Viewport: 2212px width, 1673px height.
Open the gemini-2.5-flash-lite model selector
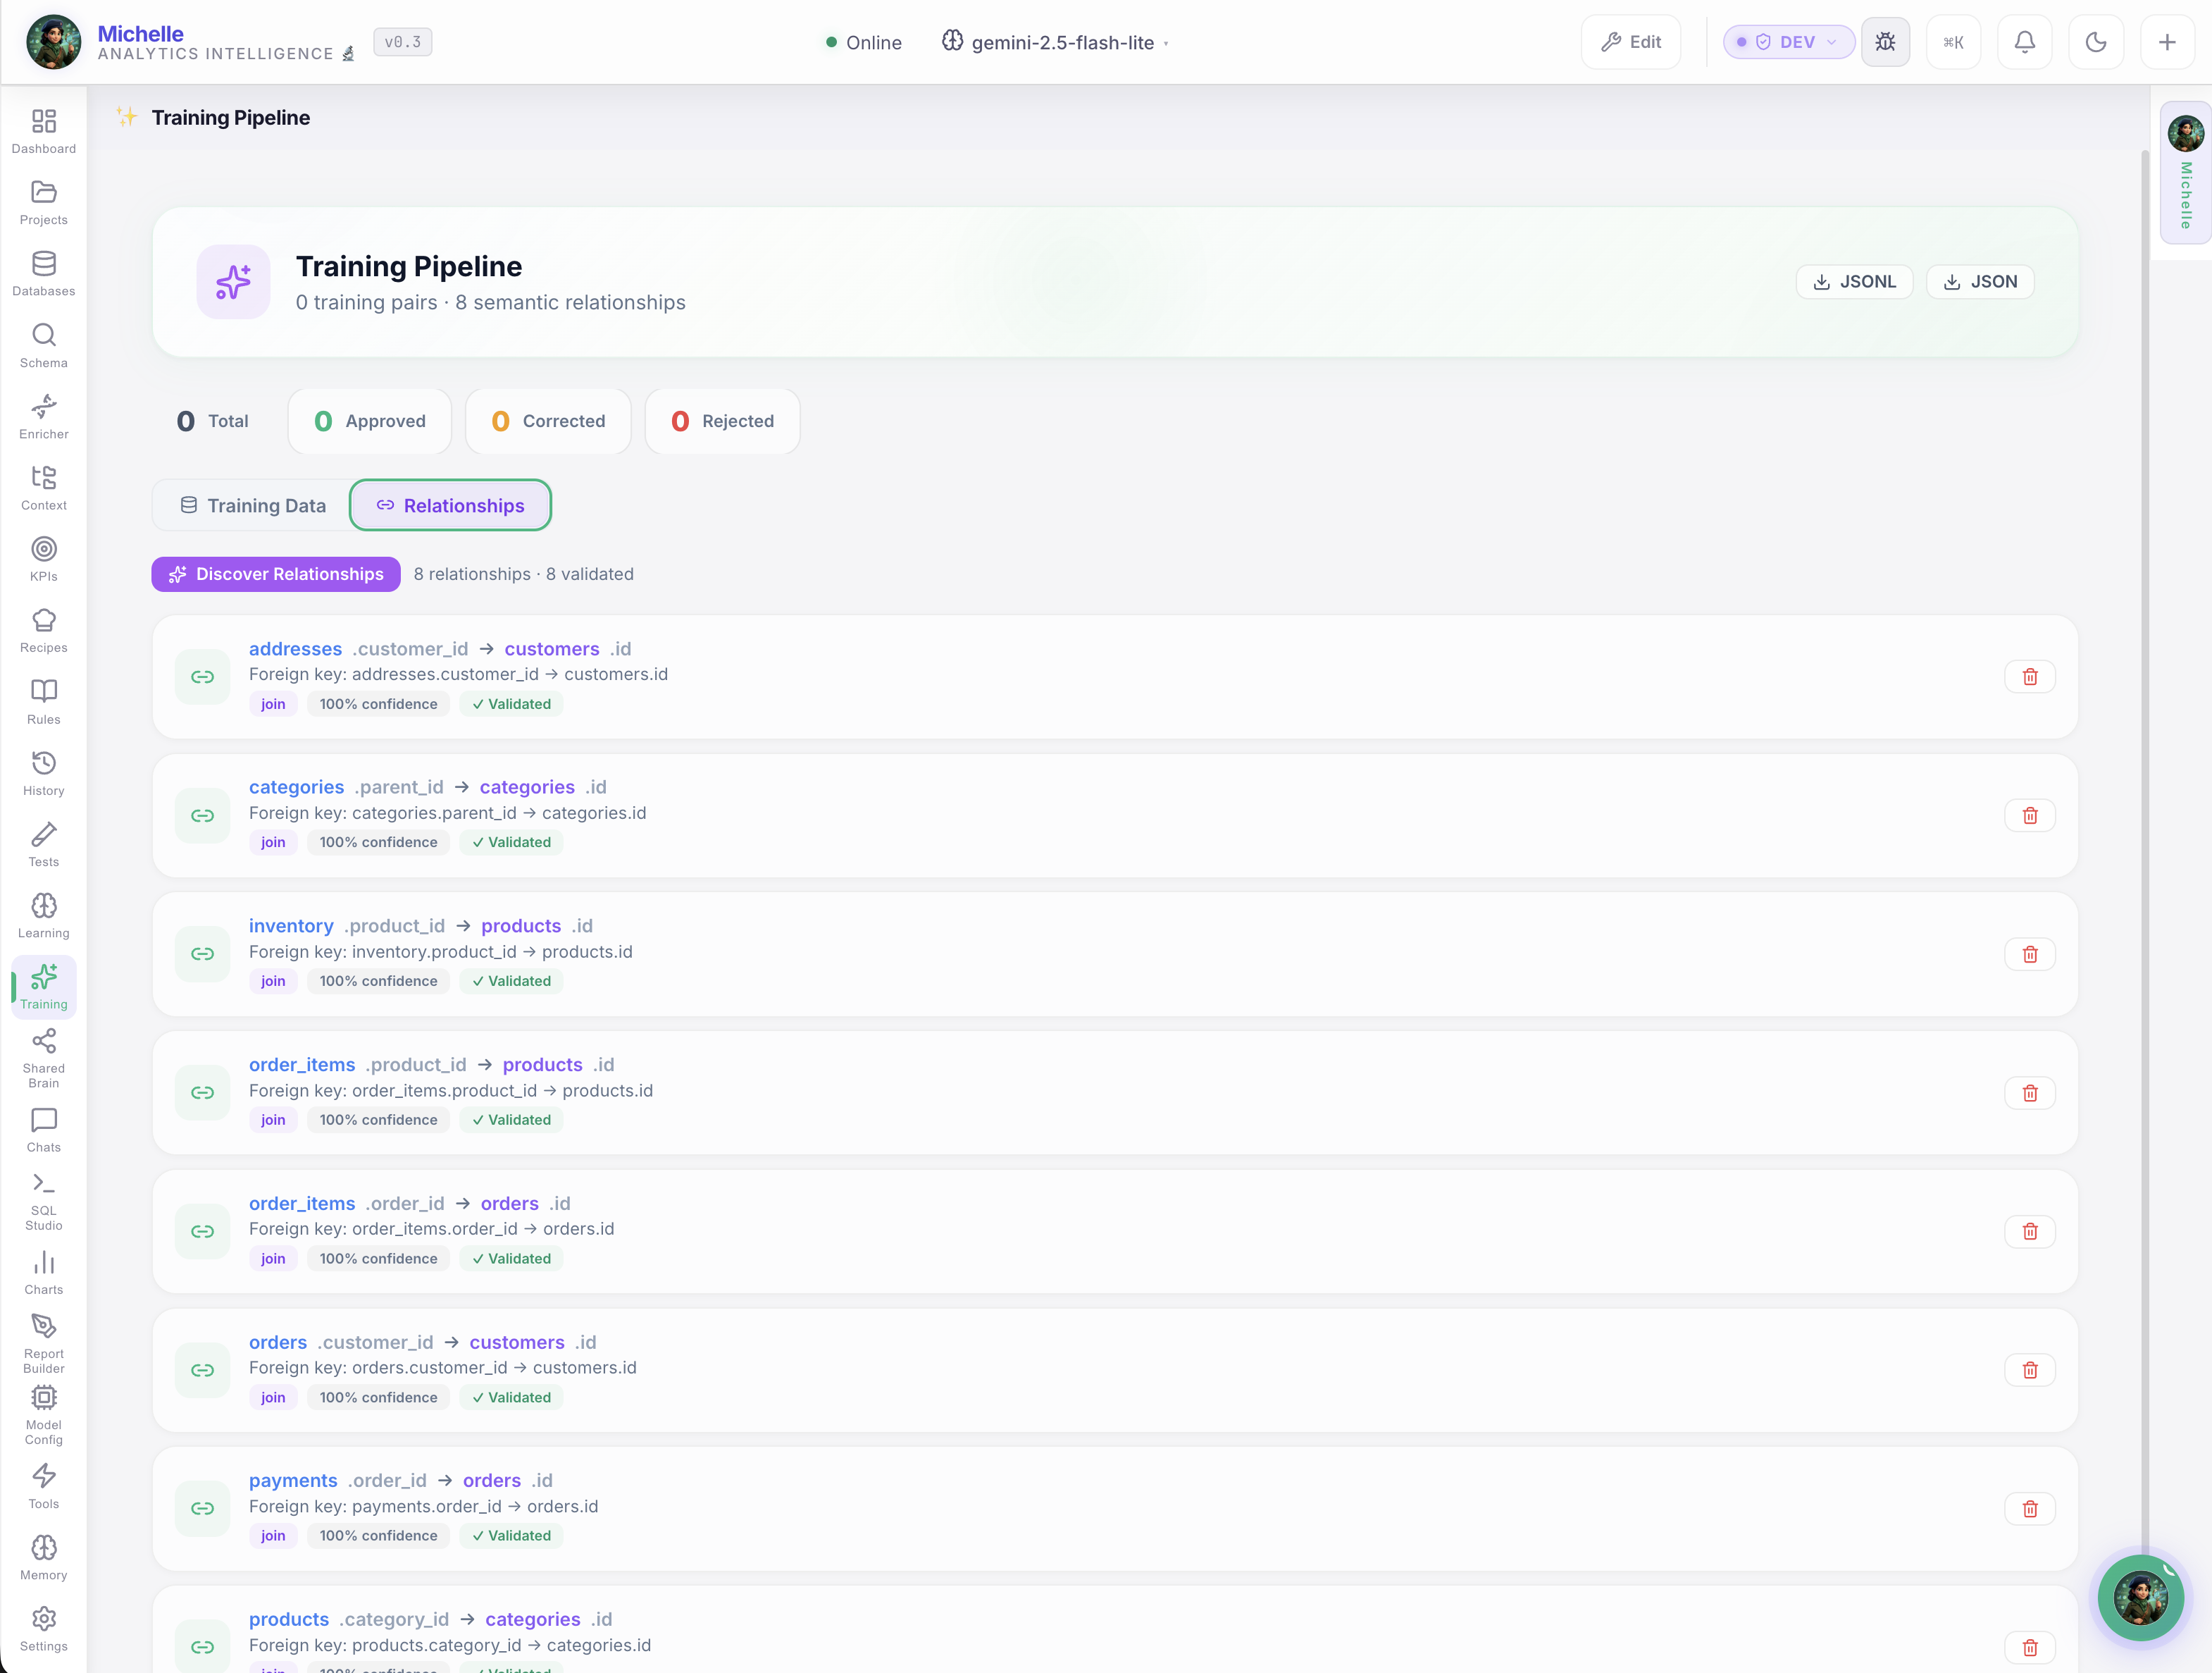(1054, 42)
